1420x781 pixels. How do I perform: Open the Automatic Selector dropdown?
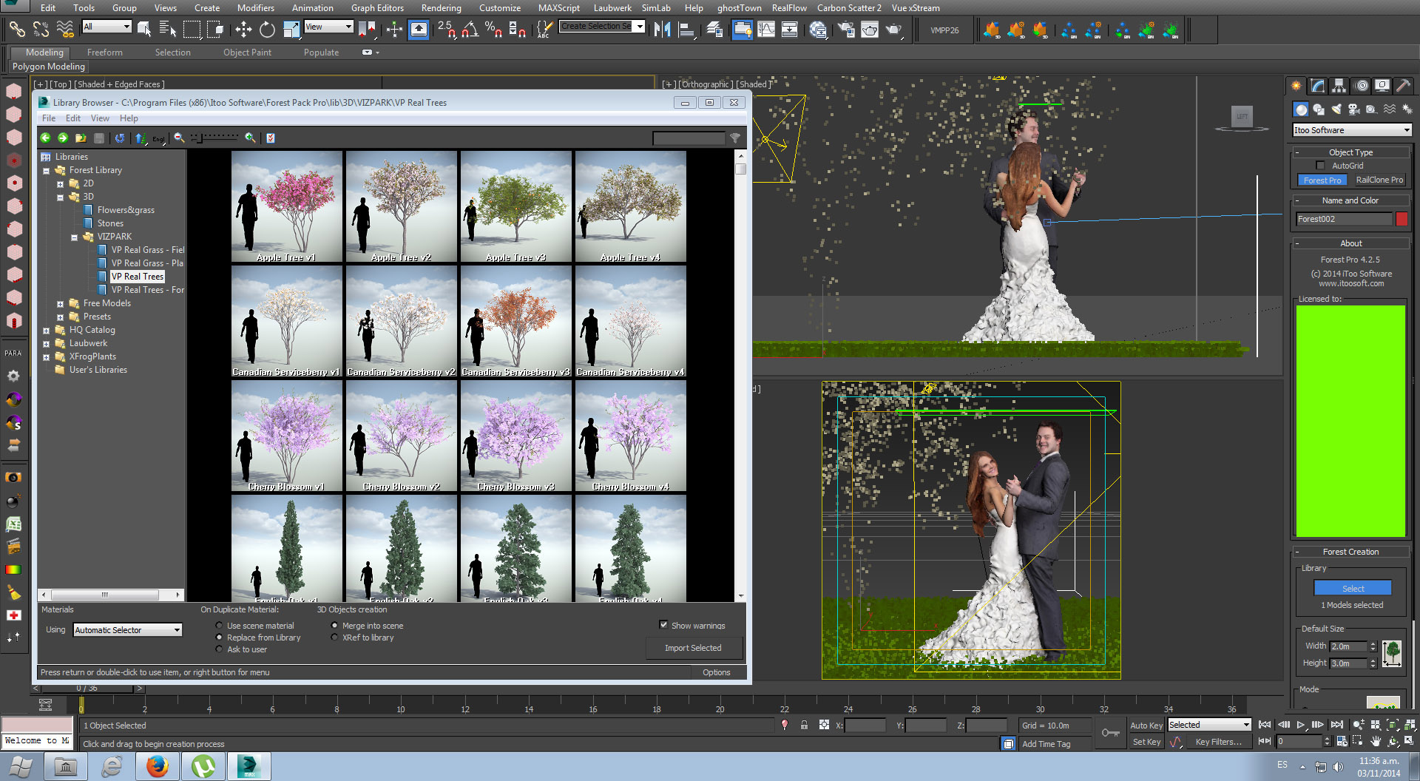pos(128,630)
